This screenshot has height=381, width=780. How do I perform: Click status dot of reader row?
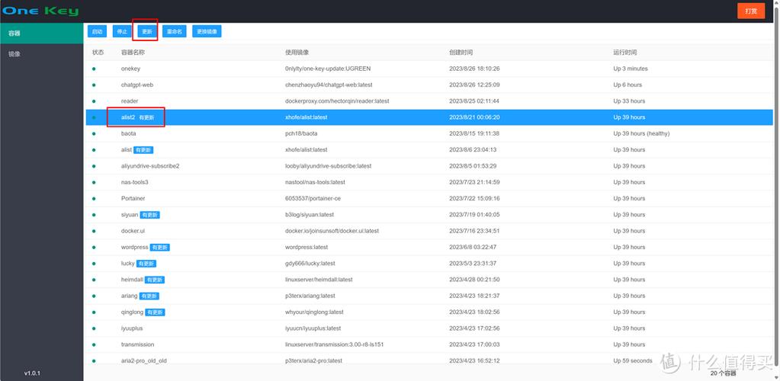coord(94,101)
